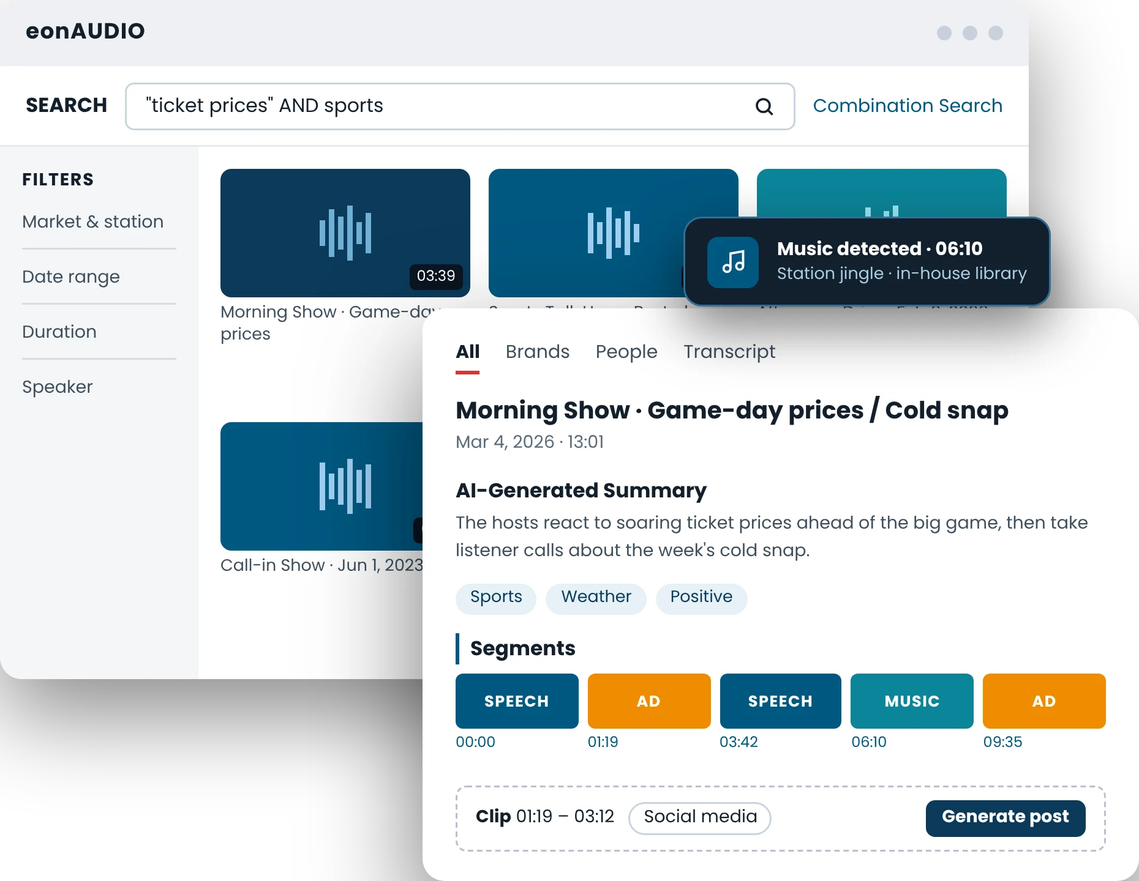Click the 06:10 timestamp under MUSIC
1139x881 pixels.
(869, 742)
